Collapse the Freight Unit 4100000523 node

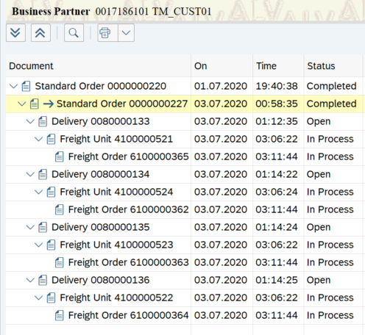pos(38,245)
